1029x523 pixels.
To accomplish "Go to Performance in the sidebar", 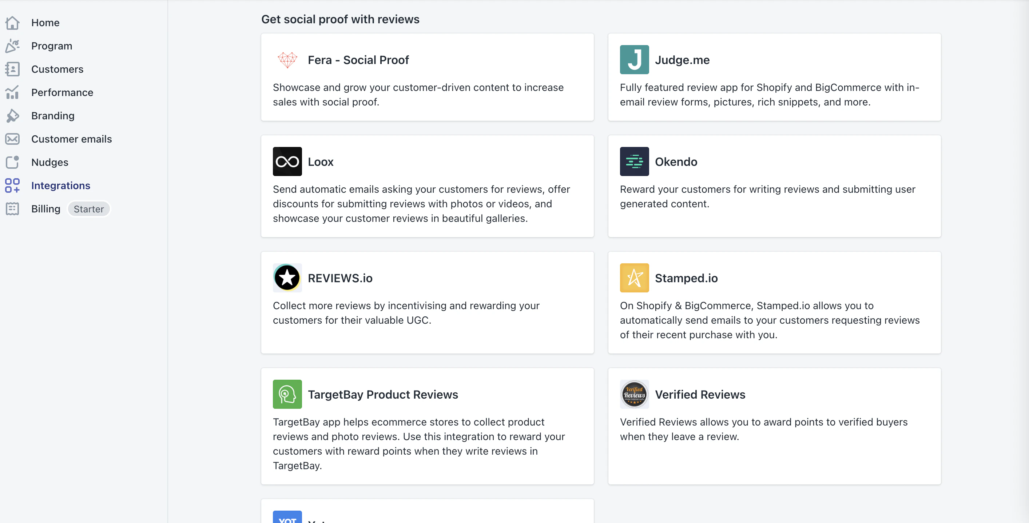I will pos(62,93).
